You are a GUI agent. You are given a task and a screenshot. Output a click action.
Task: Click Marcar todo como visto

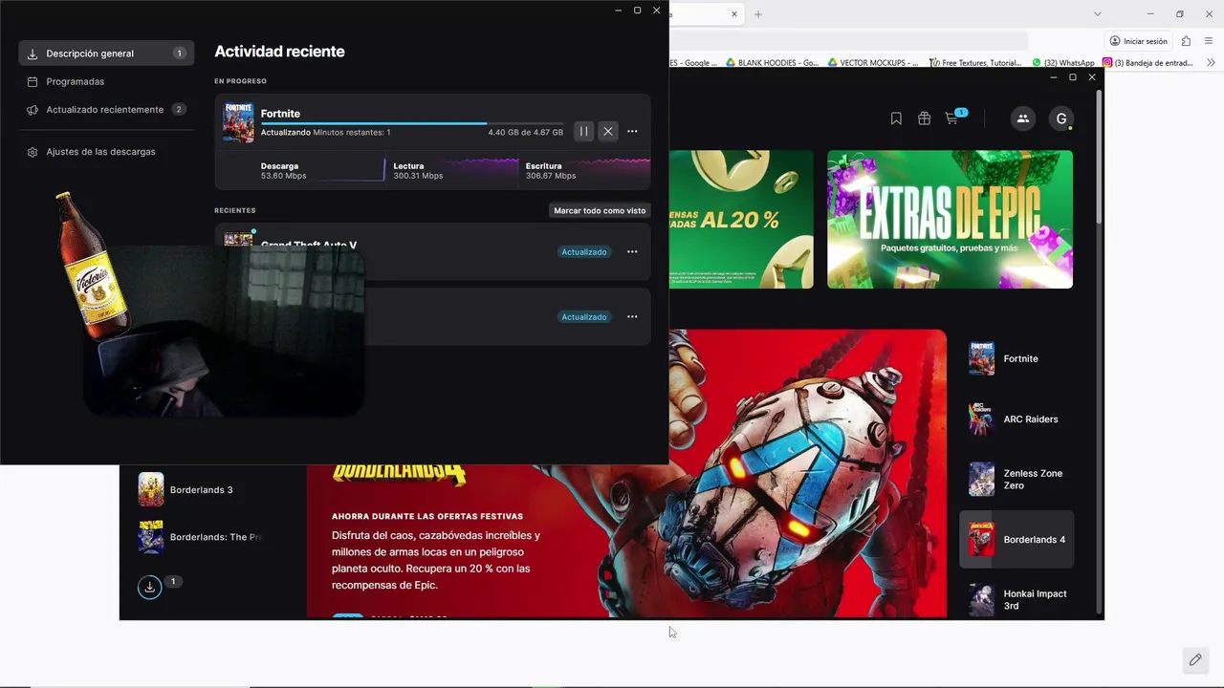coord(600,210)
